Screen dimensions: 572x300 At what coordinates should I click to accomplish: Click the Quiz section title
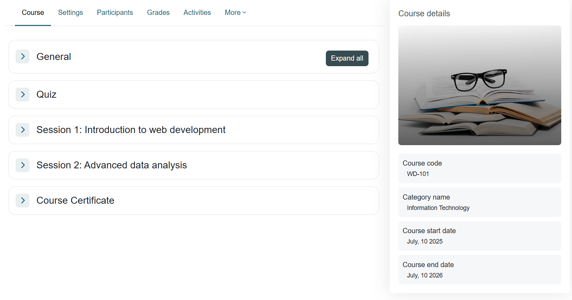pyautogui.click(x=46, y=95)
